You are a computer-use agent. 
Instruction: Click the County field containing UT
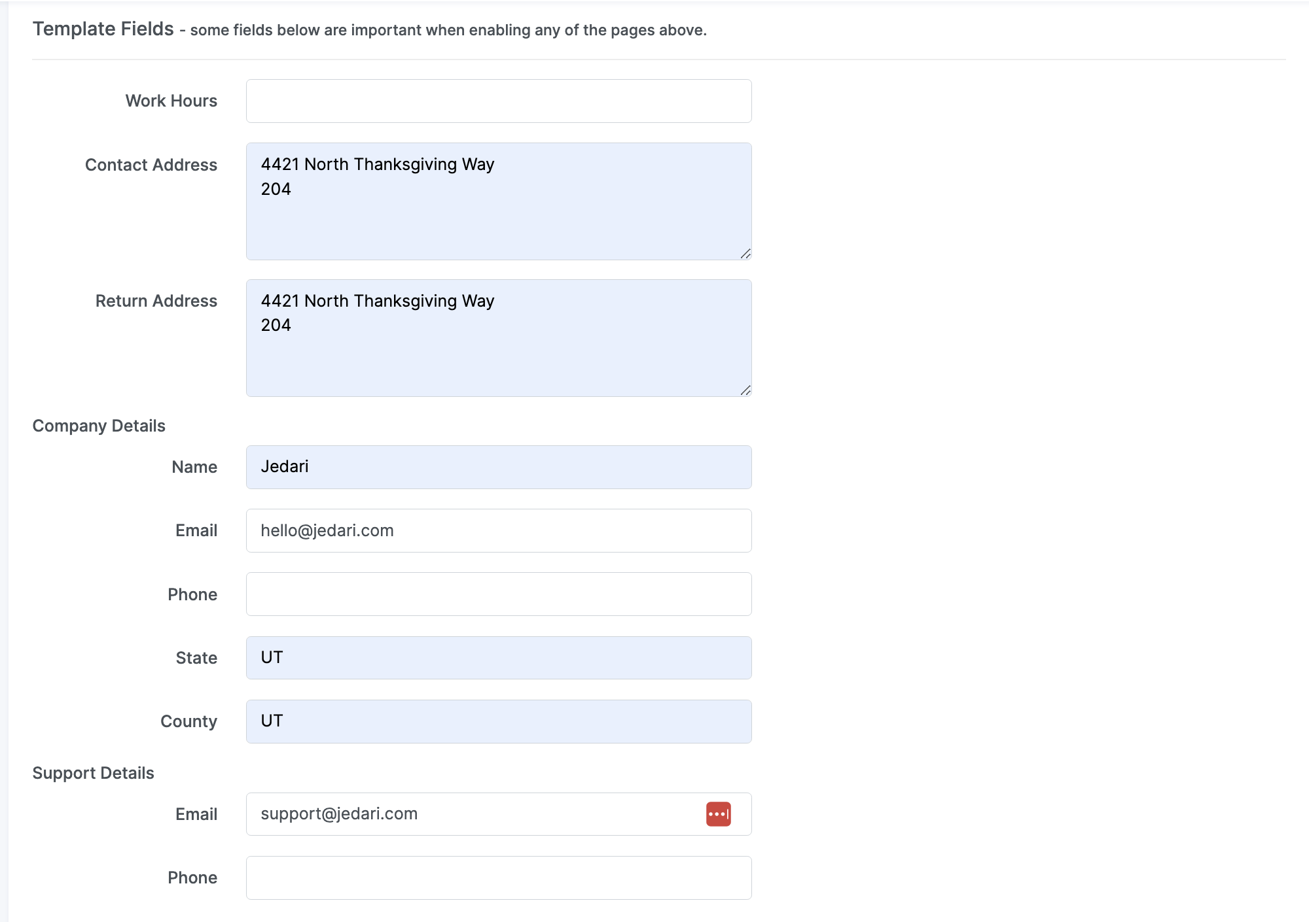499,721
